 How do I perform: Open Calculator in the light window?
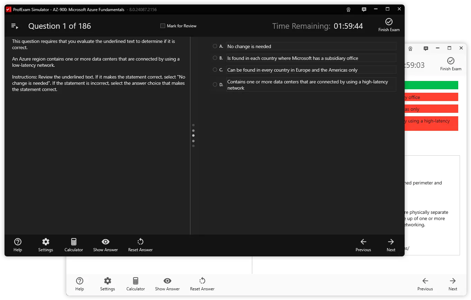[135, 284]
